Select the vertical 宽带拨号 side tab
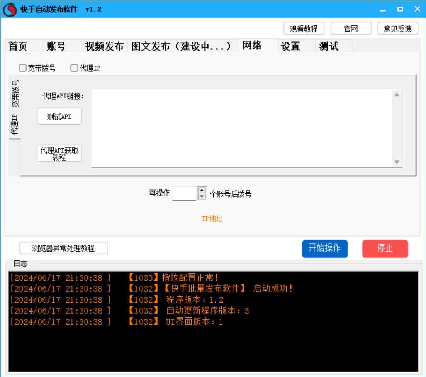Image resolution: width=426 pixels, height=377 pixels. (x=15, y=93)
